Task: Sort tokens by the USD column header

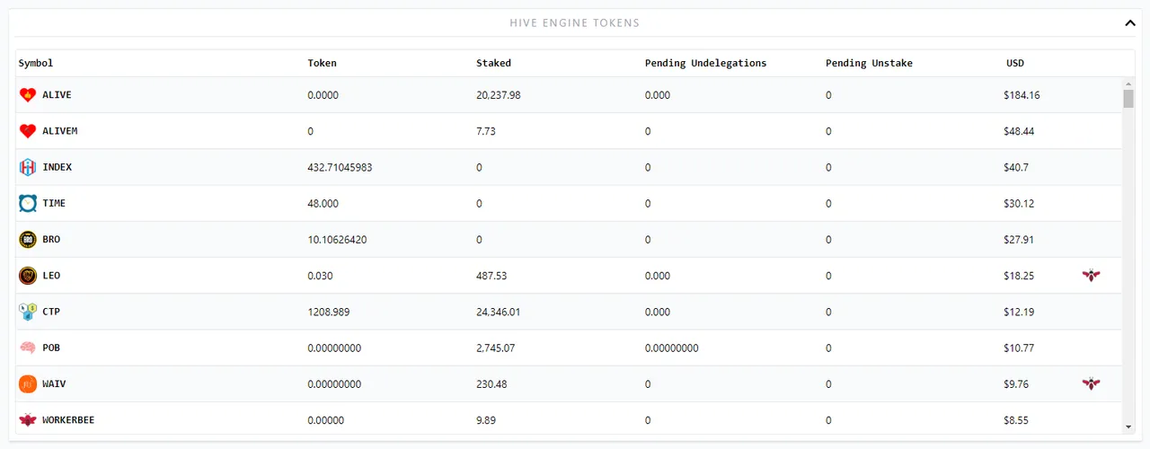Action: (1015, 63)
